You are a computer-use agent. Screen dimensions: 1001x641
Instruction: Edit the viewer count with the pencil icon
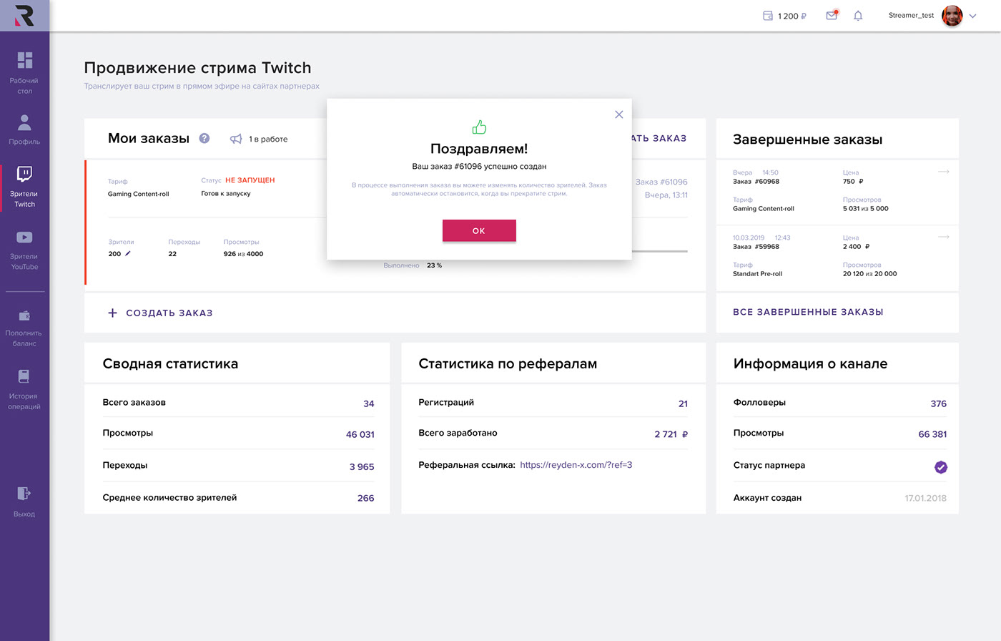tap(128, 253)
